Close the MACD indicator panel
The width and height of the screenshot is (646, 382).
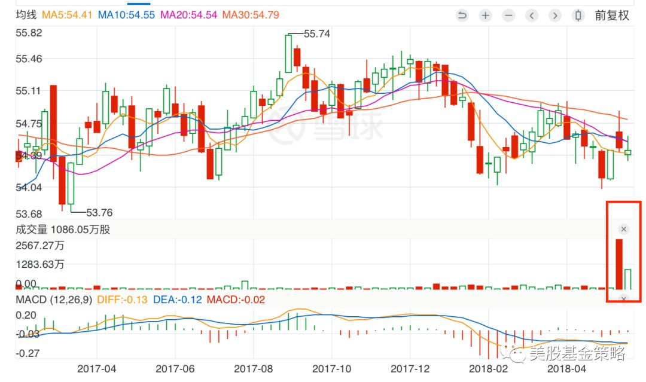coord(623,299)
